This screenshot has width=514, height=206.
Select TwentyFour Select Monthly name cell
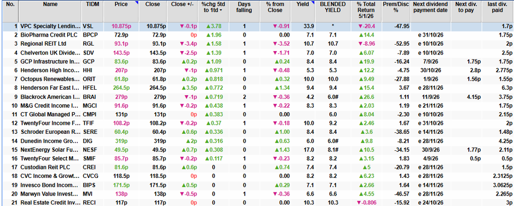(50, 158)
